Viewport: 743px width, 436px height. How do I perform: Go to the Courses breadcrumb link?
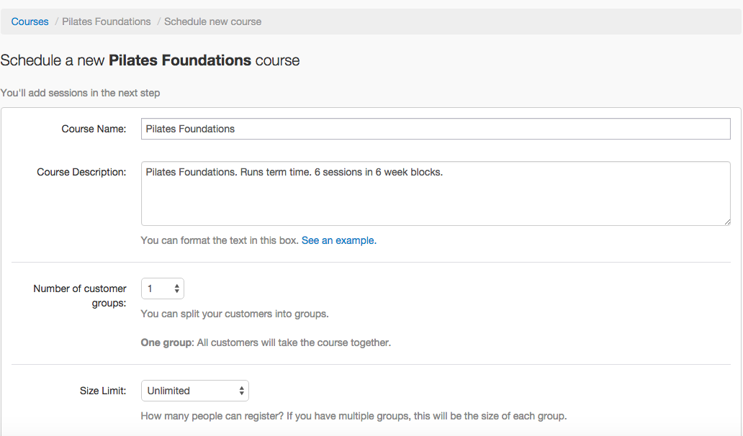point(30,22)
